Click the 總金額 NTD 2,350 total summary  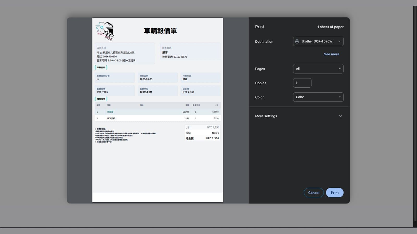pyautogui.click(x=202, y=138)
